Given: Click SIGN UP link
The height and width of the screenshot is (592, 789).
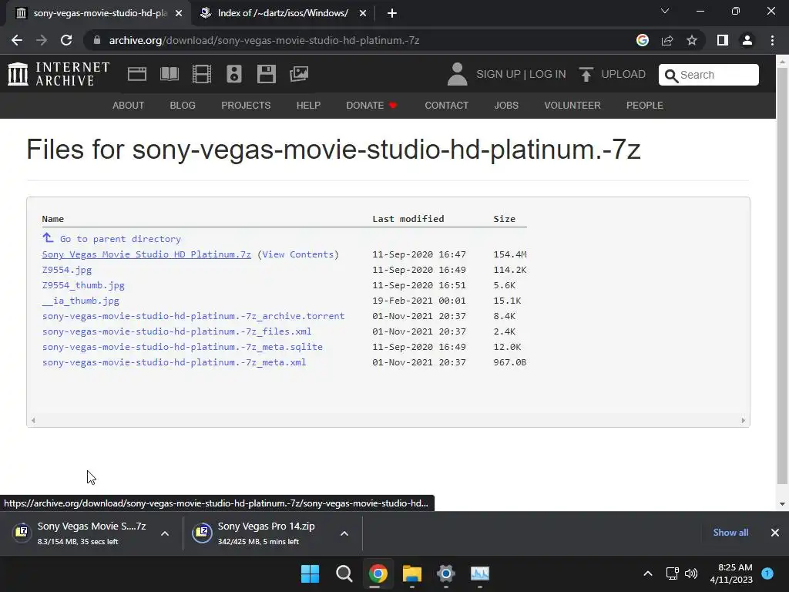Looking at the screenshot, I should tap(499, 74).
